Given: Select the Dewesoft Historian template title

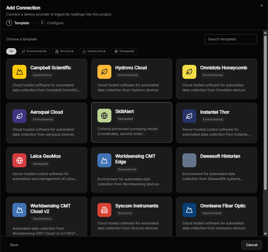Looking at the screenshot, I should coord(220,156).
